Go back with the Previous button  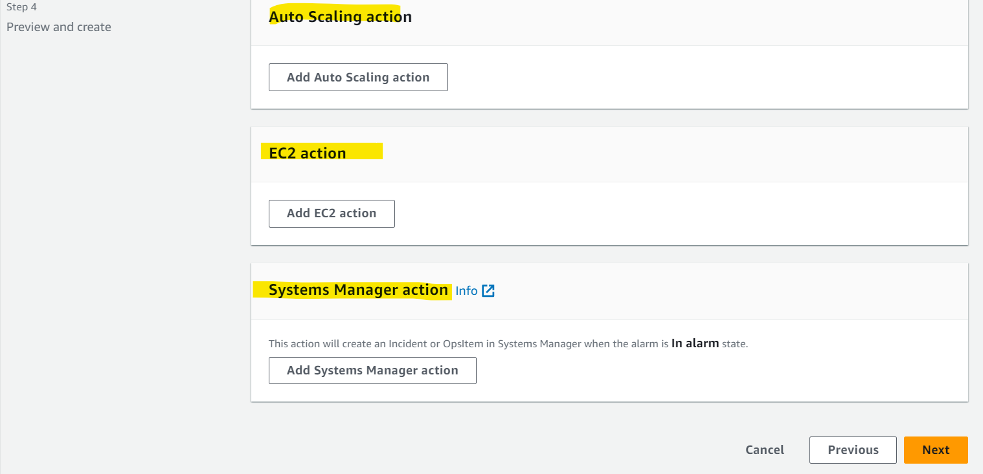point(853,450)
